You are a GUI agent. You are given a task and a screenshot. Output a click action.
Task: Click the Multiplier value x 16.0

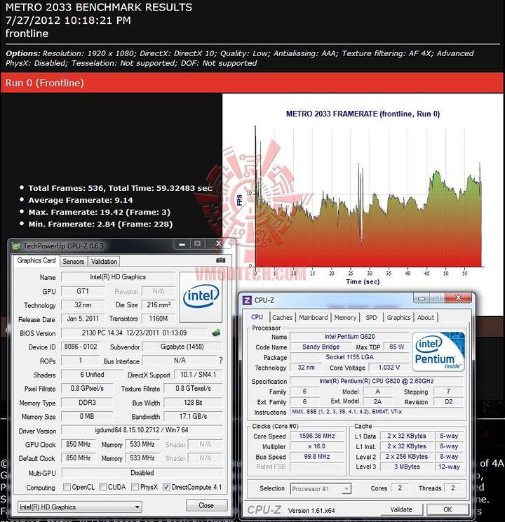pos(317,446)
